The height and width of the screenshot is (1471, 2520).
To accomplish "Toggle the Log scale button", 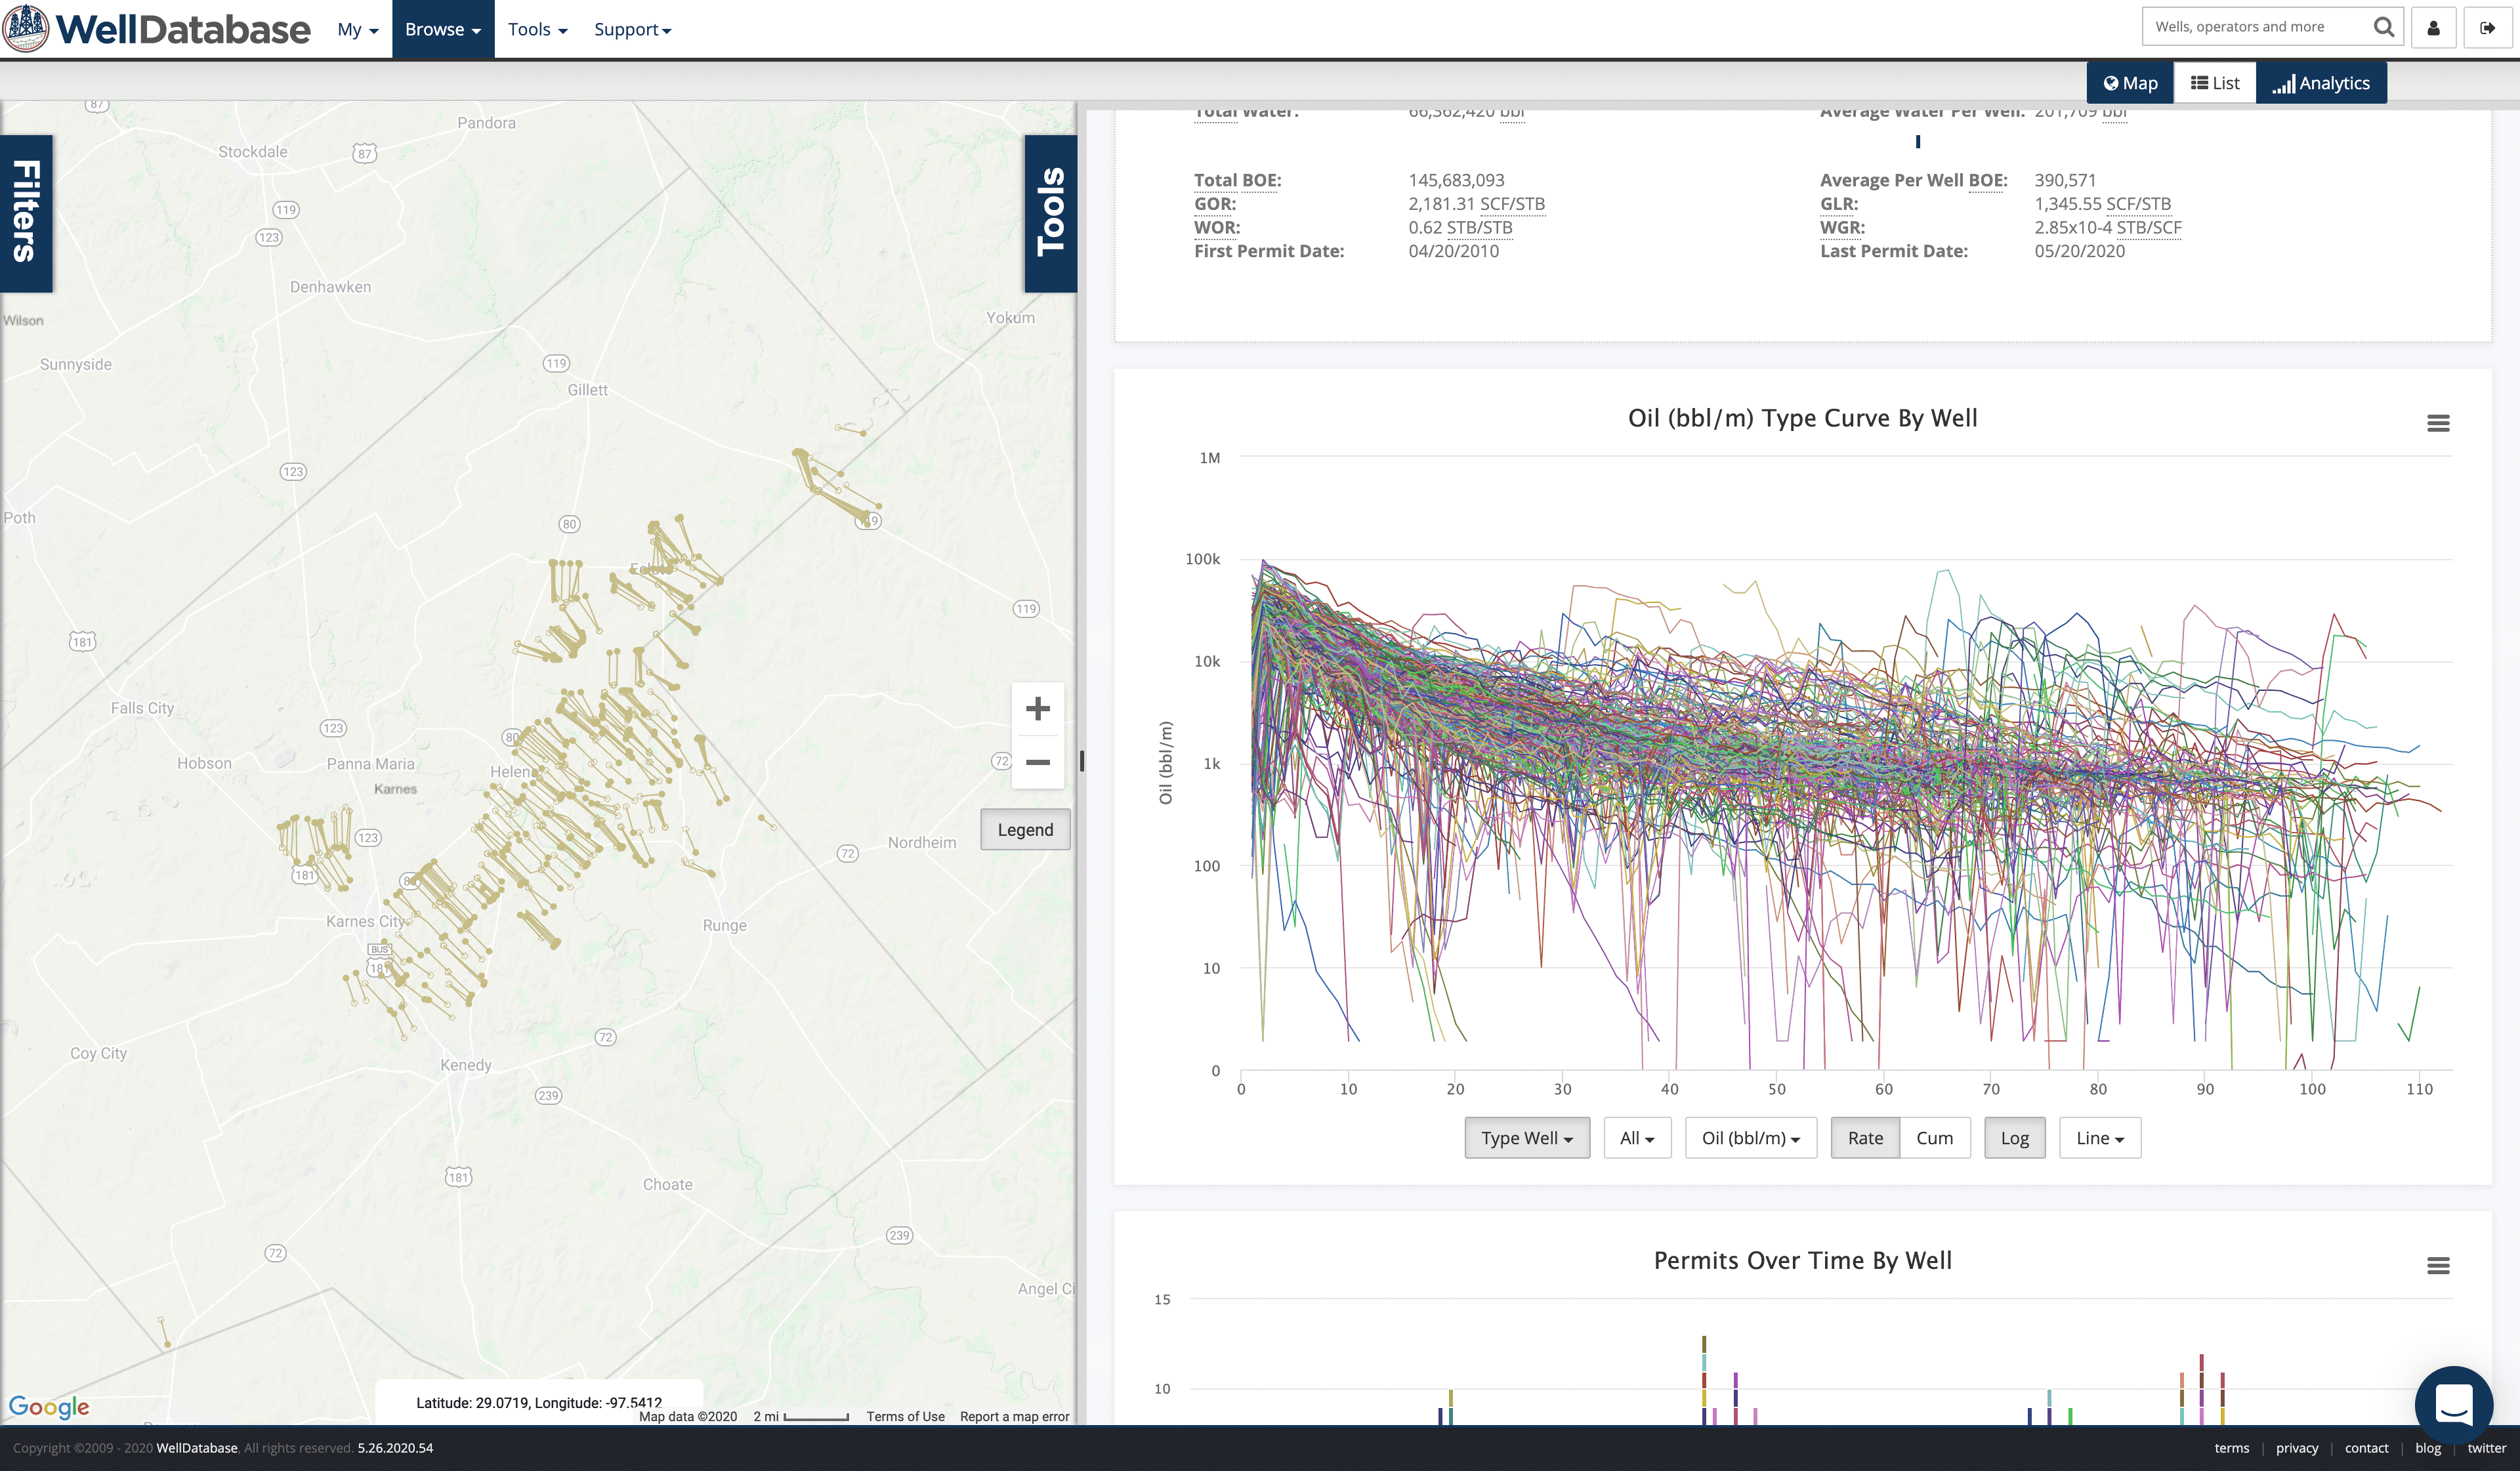I will coord(2014,1138).
